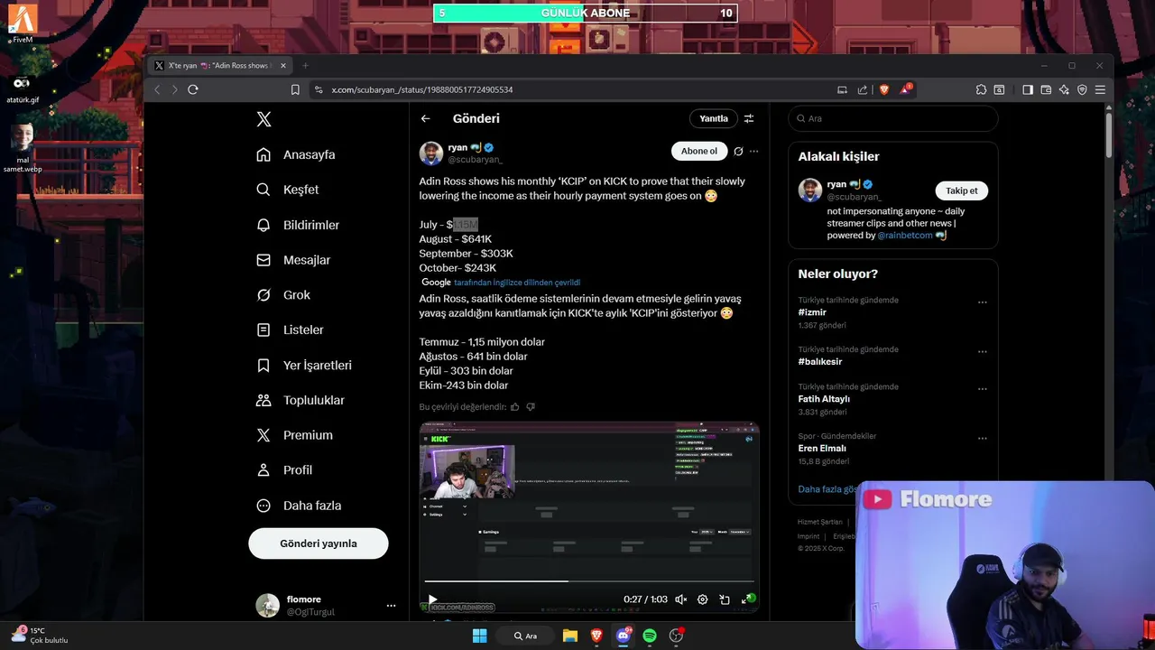
Task: Open Brave Shields lion icon
Action: point(884,89)
